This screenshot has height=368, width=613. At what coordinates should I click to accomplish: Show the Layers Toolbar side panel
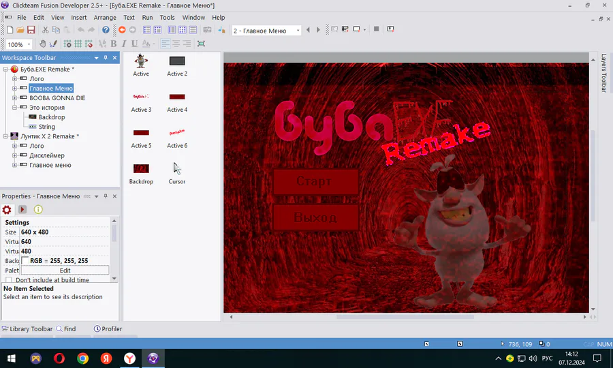(x=603, y=73)
